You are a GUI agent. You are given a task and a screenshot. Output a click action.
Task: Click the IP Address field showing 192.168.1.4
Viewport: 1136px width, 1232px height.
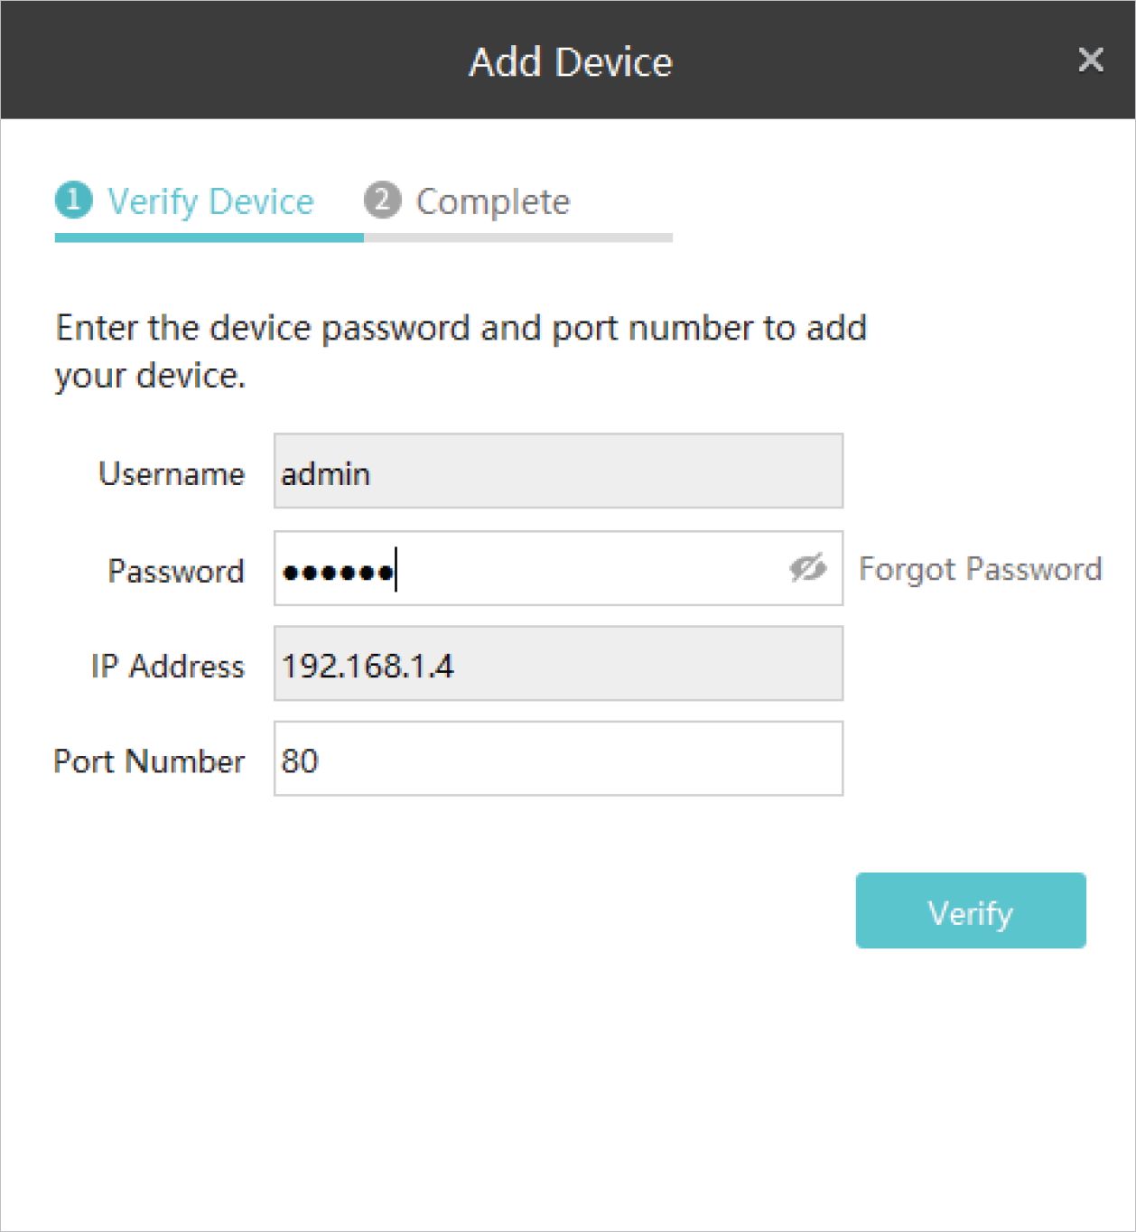pyautogui.click(x=558, y=664)
